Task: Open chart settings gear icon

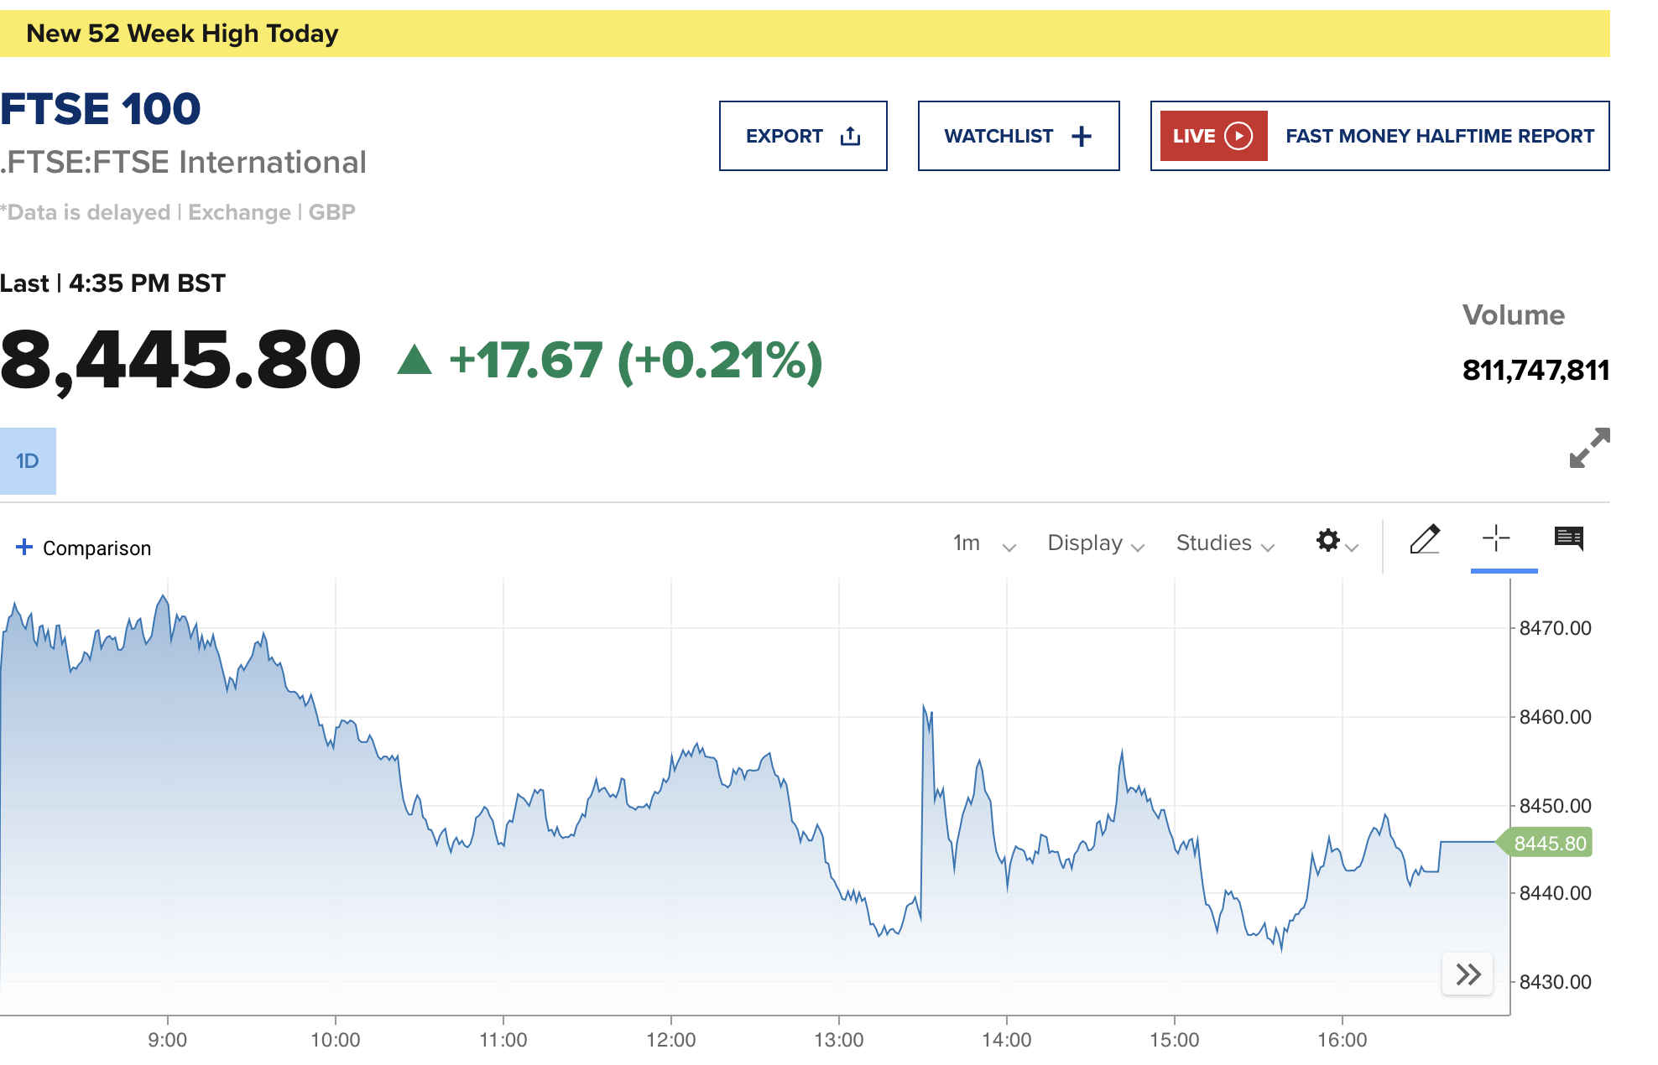Action: (x=1328, y=540)
